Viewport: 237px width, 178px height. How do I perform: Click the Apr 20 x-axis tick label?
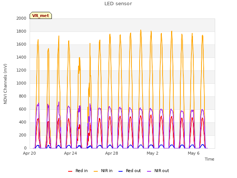(29, 153)
